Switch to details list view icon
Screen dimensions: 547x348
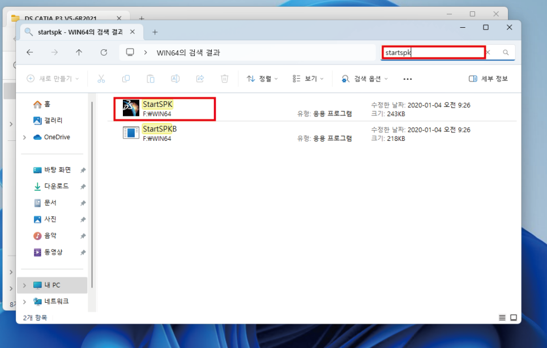[502, 317]
